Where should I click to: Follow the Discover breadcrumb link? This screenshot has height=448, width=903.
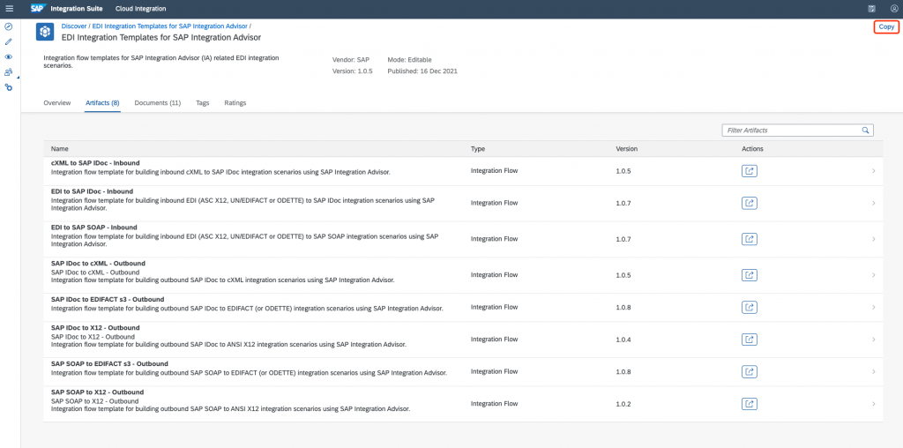pyautogui.click(x=74, y=26)
